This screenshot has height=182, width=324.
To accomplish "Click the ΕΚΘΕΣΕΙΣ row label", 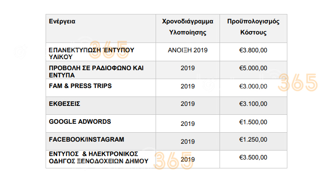I will click(64, 104).
